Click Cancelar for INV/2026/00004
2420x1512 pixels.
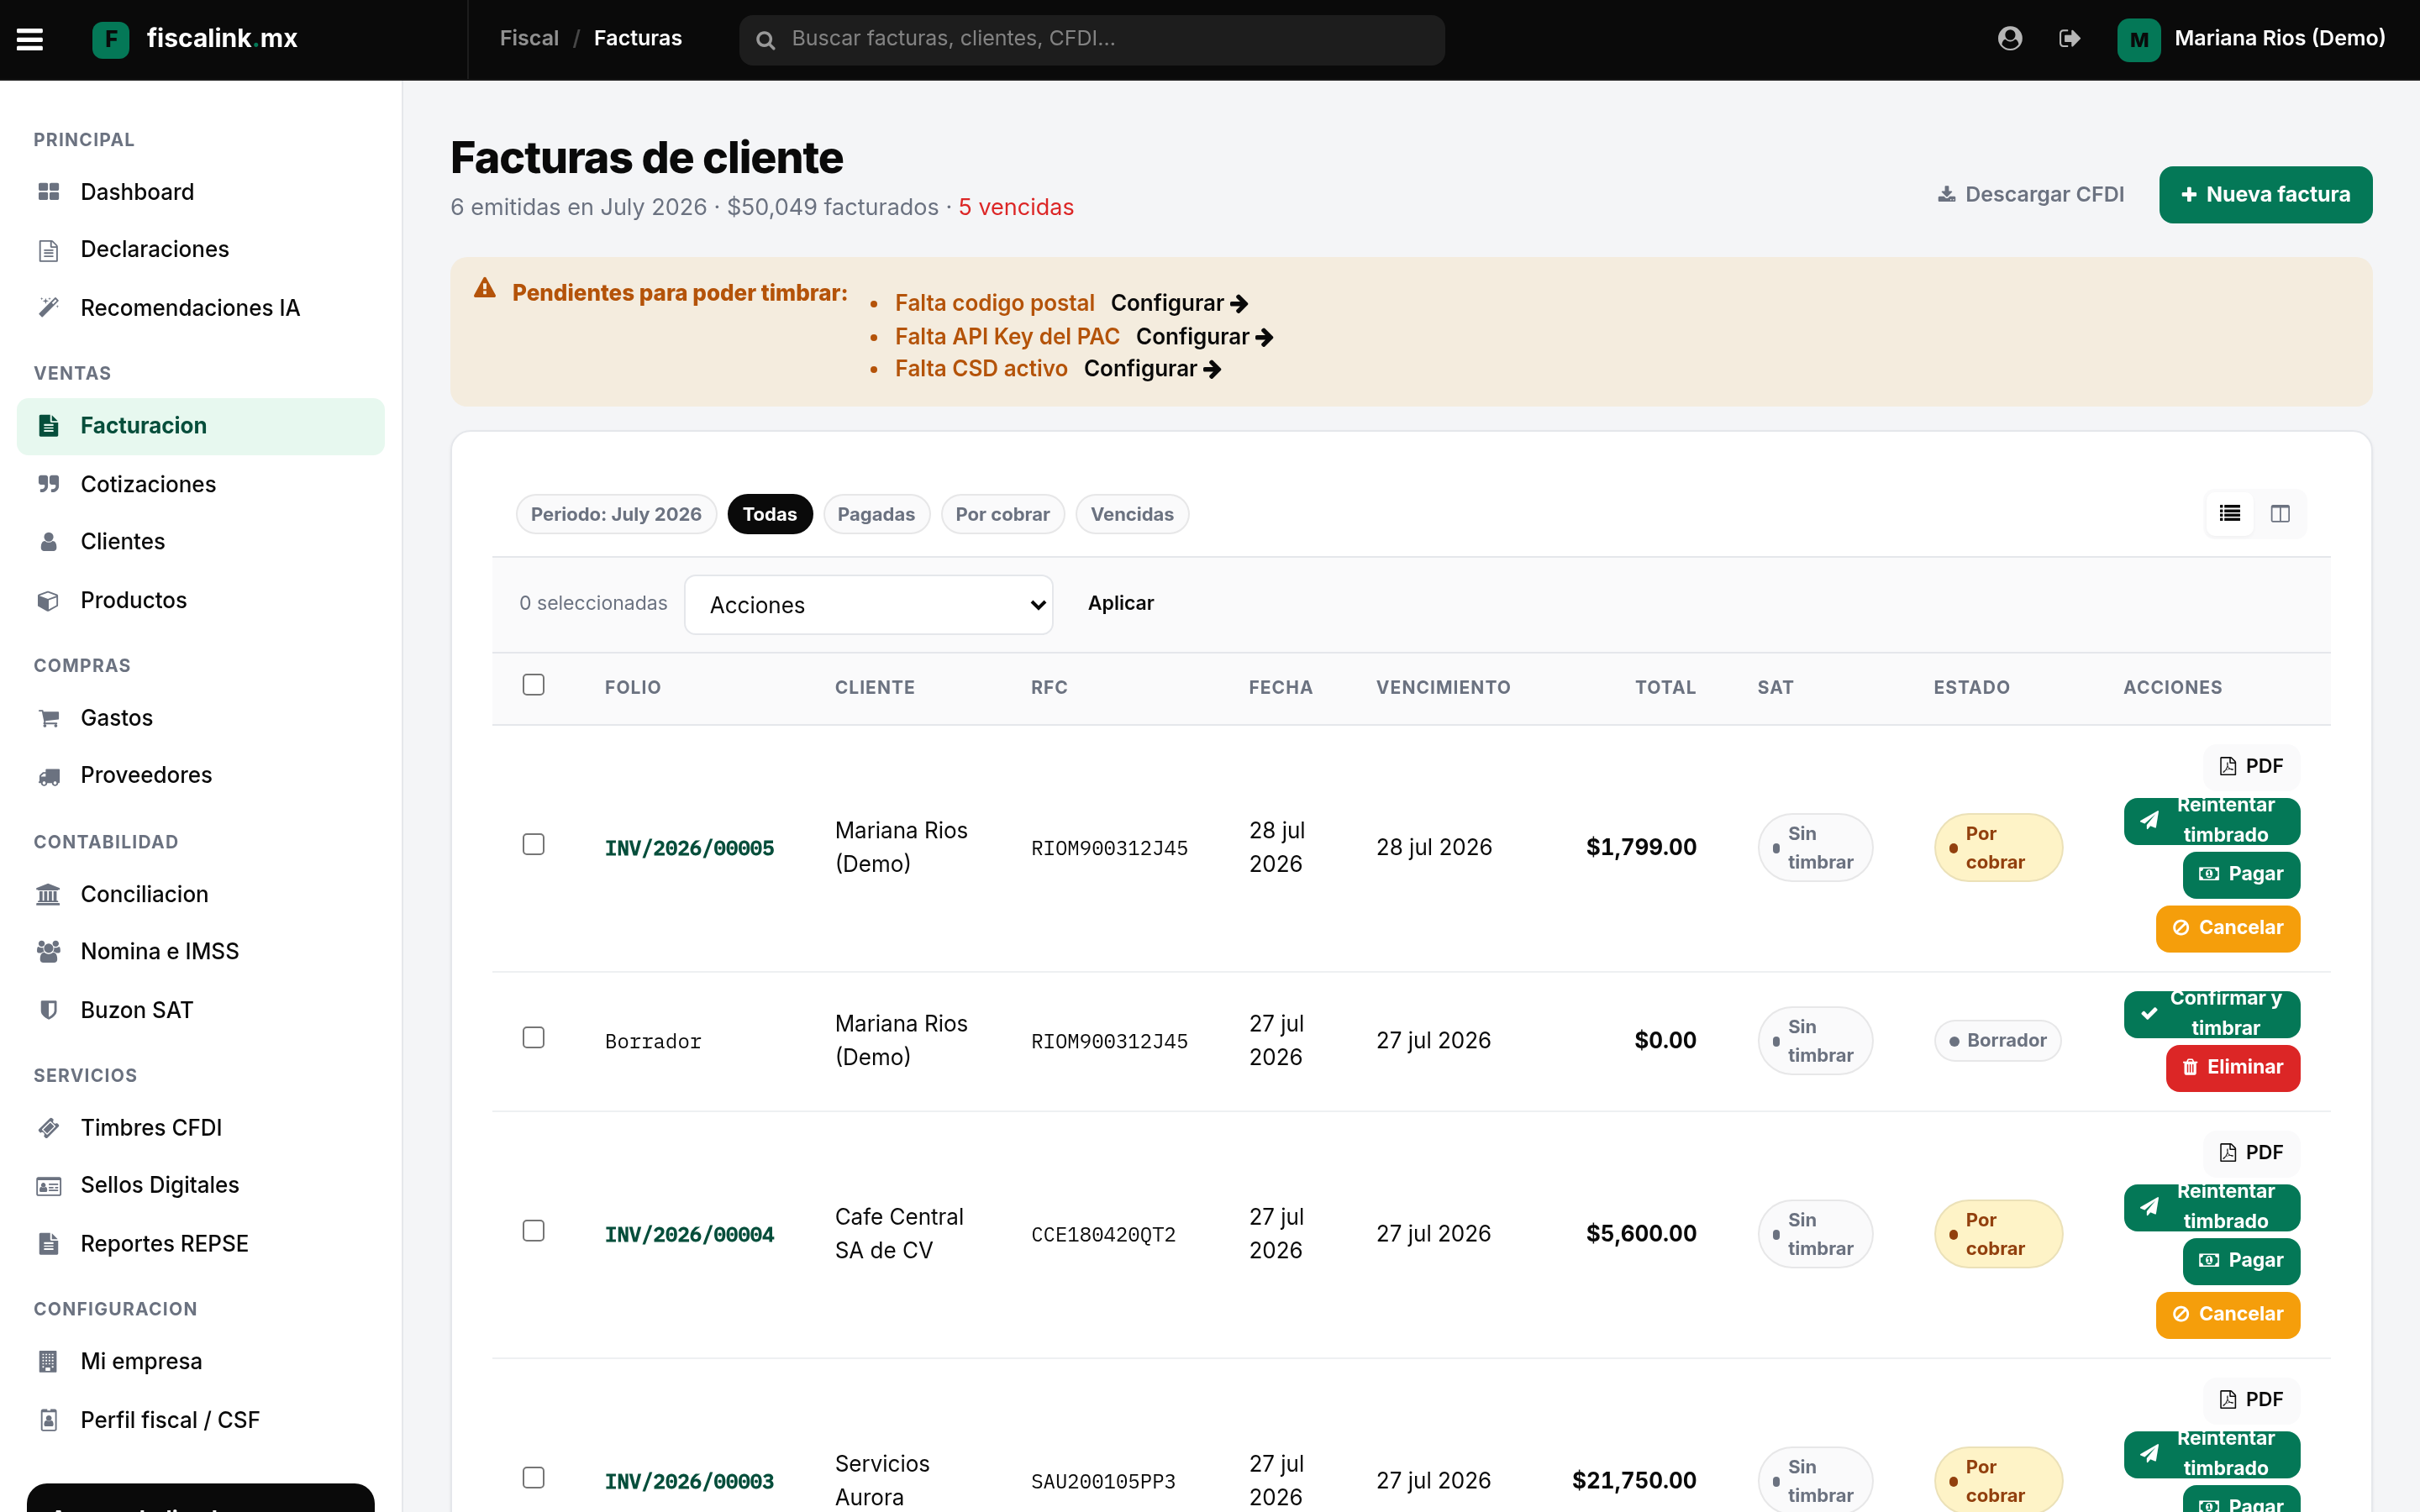click(2228, 1315)
